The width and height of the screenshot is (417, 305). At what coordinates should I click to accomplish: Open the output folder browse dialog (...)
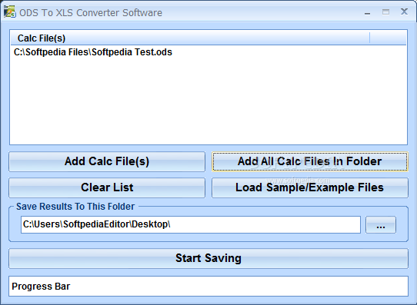[x=381, y=225]
